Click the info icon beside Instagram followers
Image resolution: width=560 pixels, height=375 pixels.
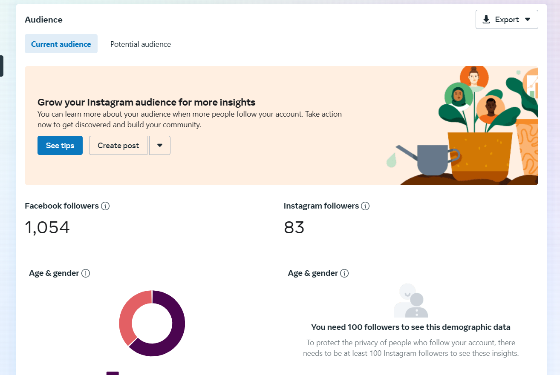(365, 206)
